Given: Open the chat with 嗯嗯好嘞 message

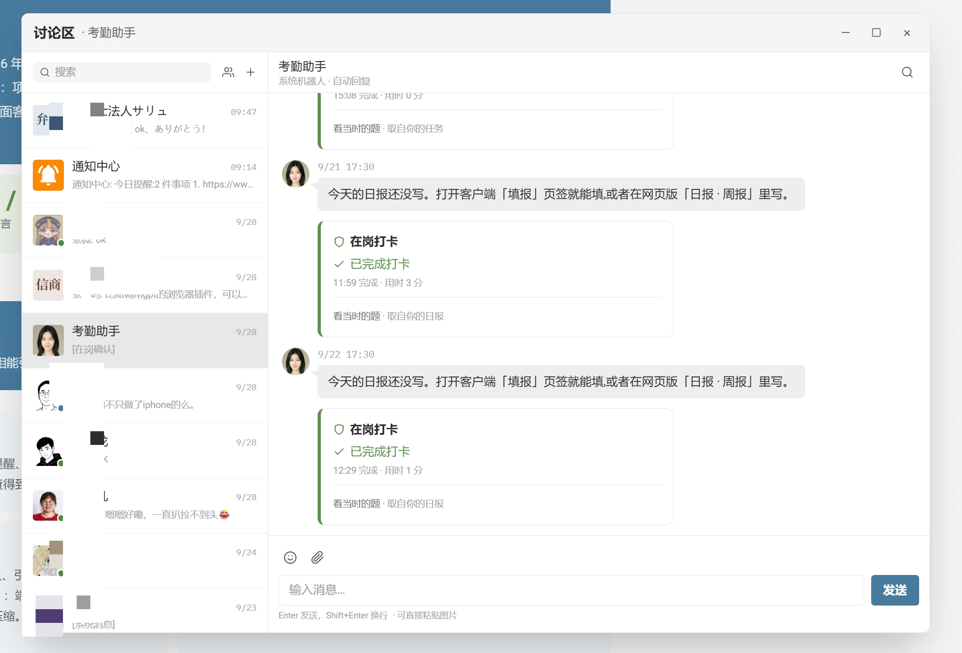Looking at the screenshot, I should pos(145,506).
